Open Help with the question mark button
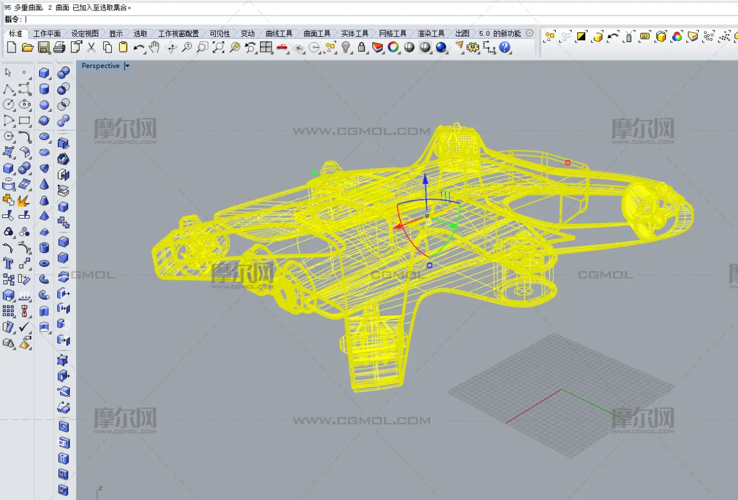Viewport: 738px width, 500px height. [x=505, y=47]
